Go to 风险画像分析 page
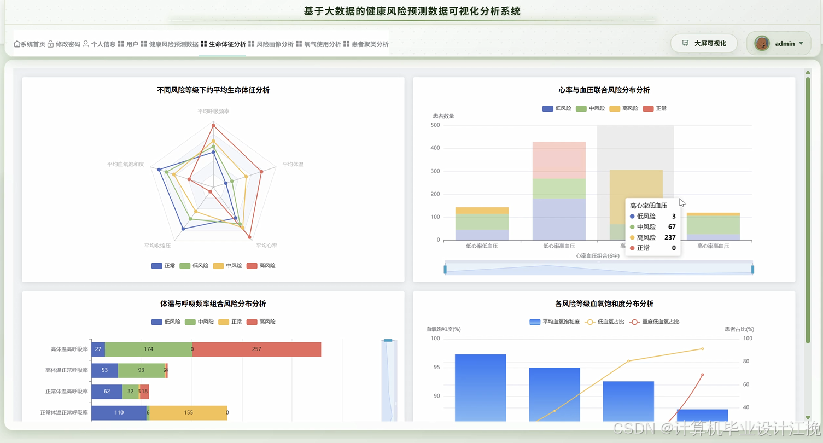This screenshot has height=443, width=823. point(271,44)
